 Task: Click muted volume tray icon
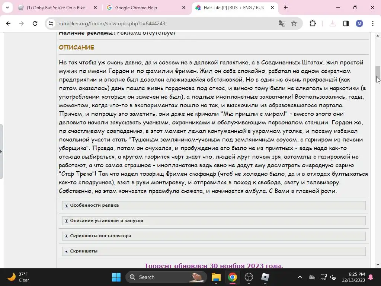(x=333, y=277)
